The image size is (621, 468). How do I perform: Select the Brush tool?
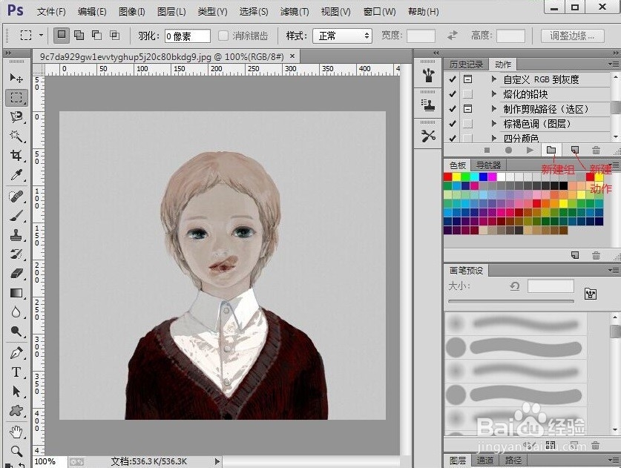click(16, 216)
